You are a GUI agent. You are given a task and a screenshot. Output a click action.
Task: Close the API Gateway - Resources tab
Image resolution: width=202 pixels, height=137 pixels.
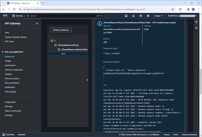38,3
